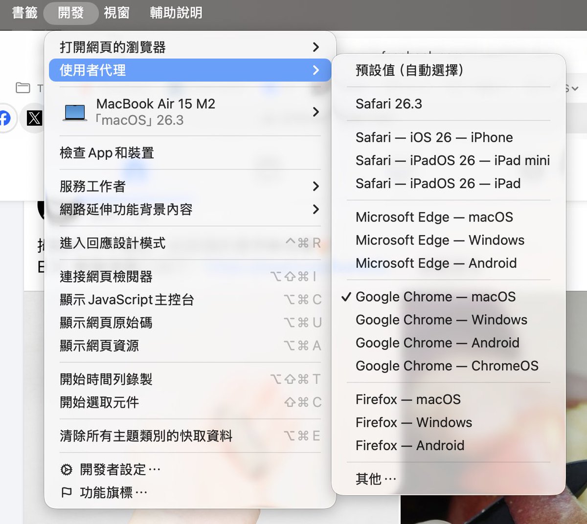Select Microsoft Edge — Android agent

(448, 263)
